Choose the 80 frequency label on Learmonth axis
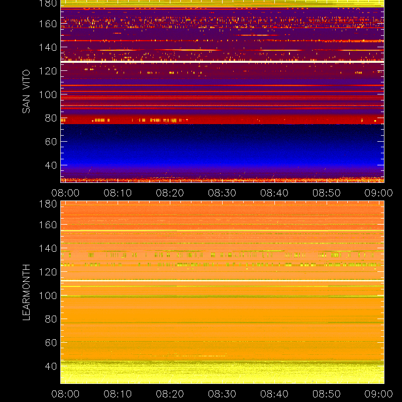The height and width of the screenshot is (402, 402). pos(51,319)
